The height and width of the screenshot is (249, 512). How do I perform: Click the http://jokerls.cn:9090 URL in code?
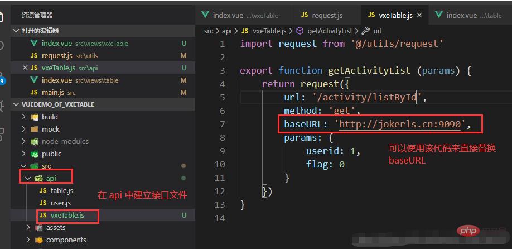[x=400, y=124]
